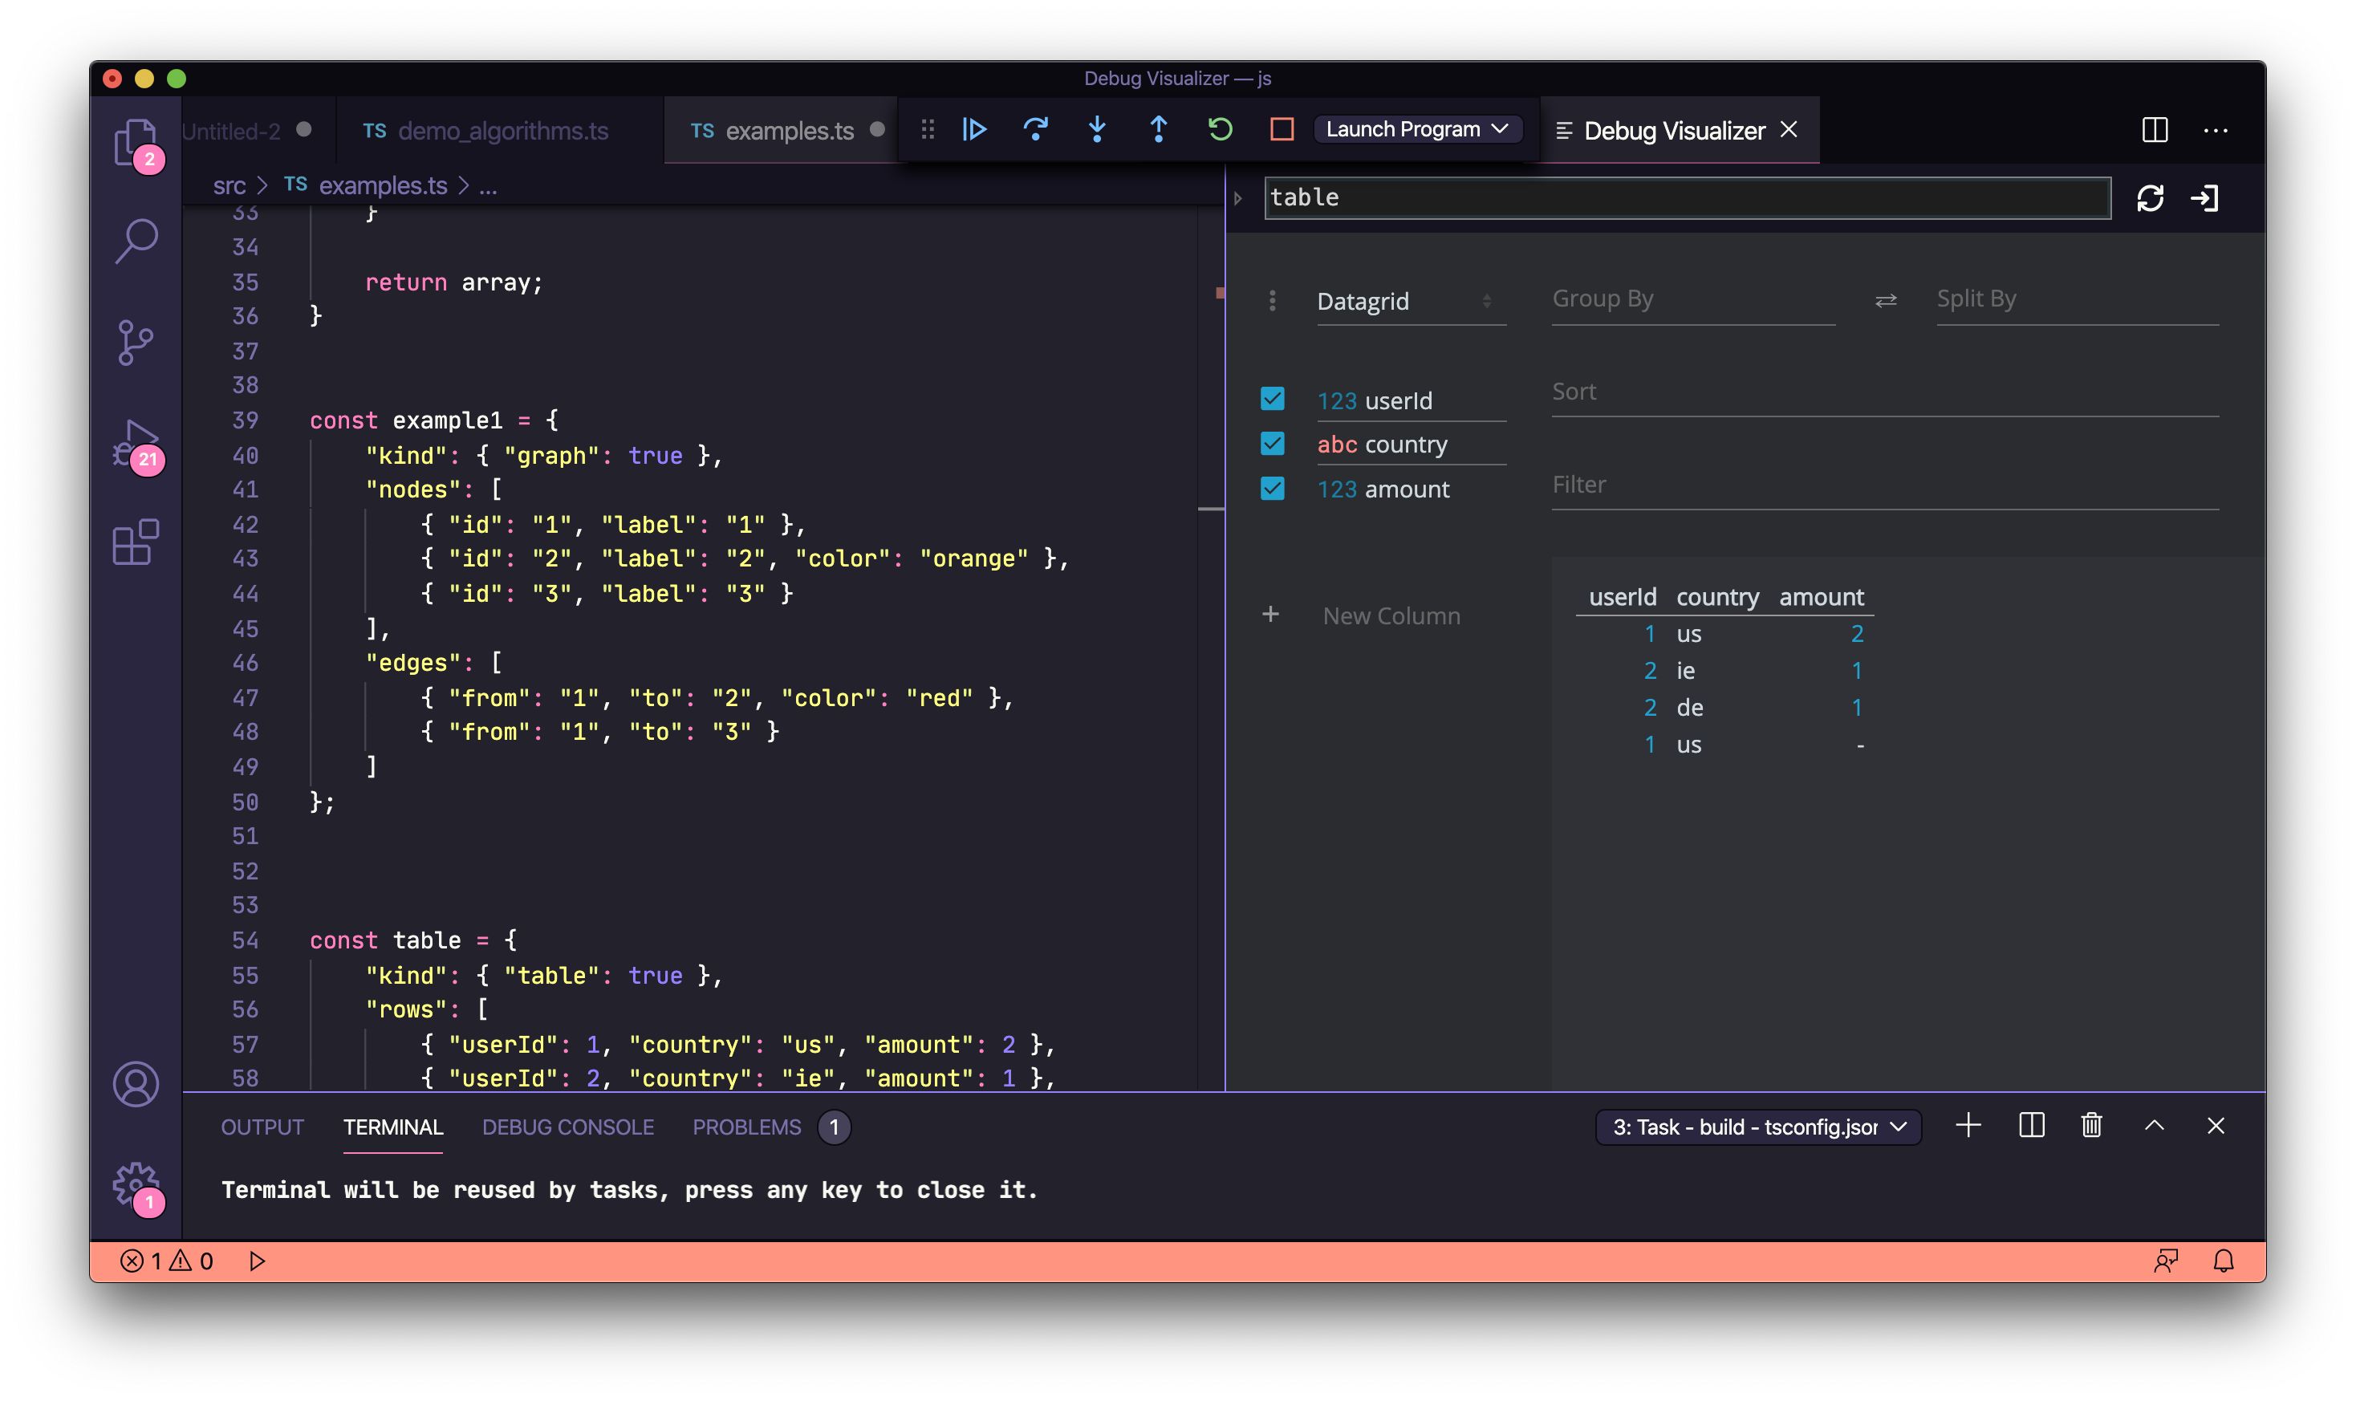Uncheck the country column checkbox
2356x1401 pixels.
tap(1273, 444)
